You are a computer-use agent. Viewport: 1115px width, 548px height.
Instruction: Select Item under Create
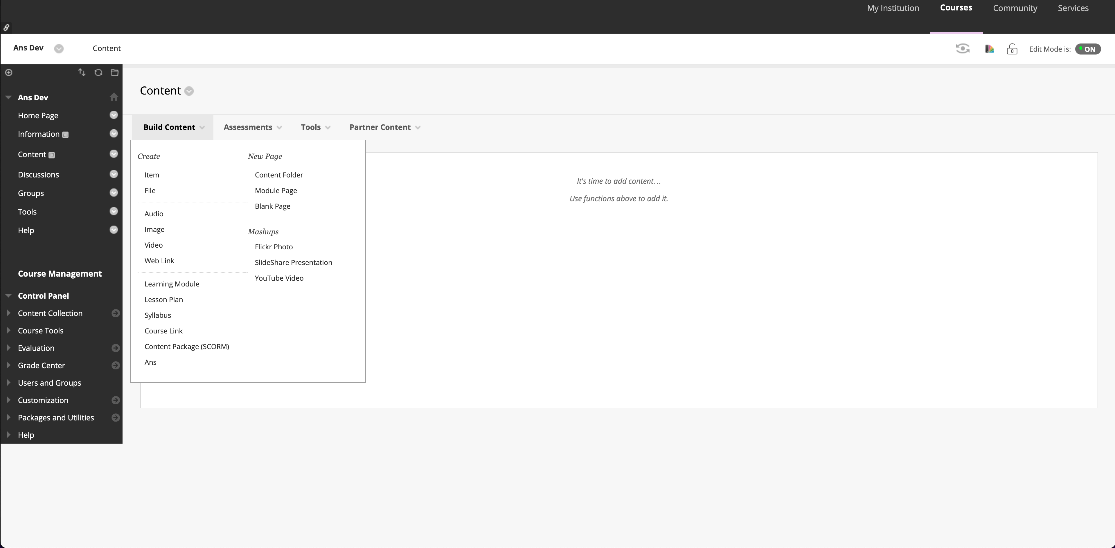(x=152, y=175)
